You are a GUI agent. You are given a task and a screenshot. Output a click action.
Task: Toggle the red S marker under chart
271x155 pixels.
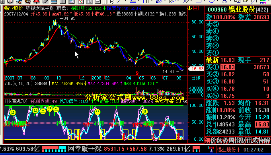coord(137,73)
